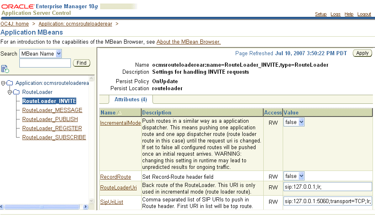Select RouteLoader_SUBSCRIBE in the tree
The image size is (375, 215).
tap(54, 137)
